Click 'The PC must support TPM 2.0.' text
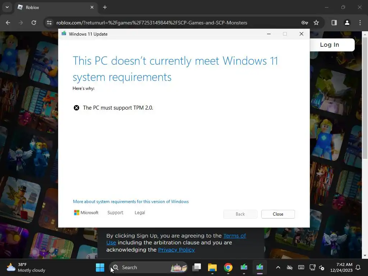368x276 pixels. point(118,108)
